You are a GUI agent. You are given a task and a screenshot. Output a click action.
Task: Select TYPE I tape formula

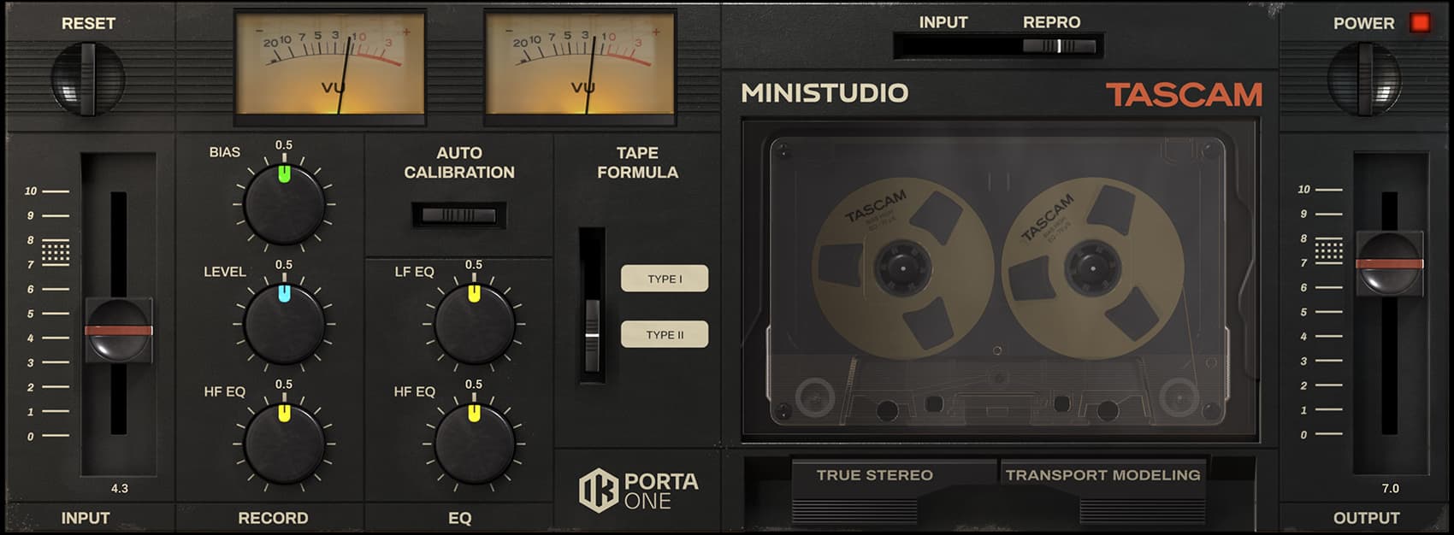665,279
